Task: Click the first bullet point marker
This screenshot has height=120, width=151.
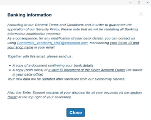Action: point(10,66)
